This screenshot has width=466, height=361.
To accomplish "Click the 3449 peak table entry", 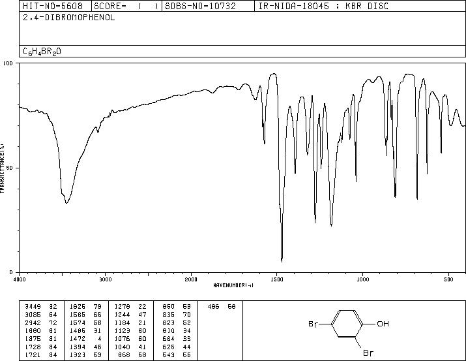I will (41, 307).
